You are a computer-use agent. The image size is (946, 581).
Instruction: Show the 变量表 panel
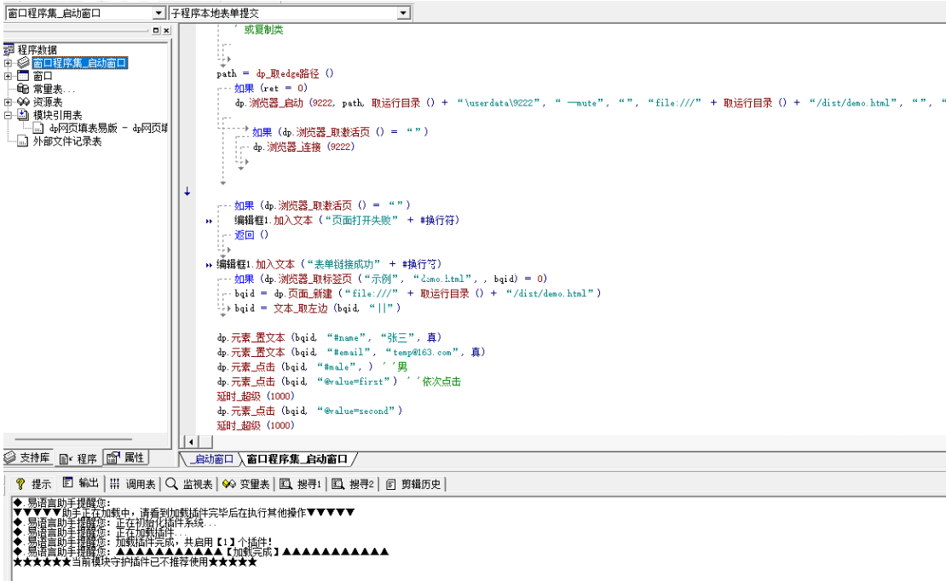tap(246, 484)
